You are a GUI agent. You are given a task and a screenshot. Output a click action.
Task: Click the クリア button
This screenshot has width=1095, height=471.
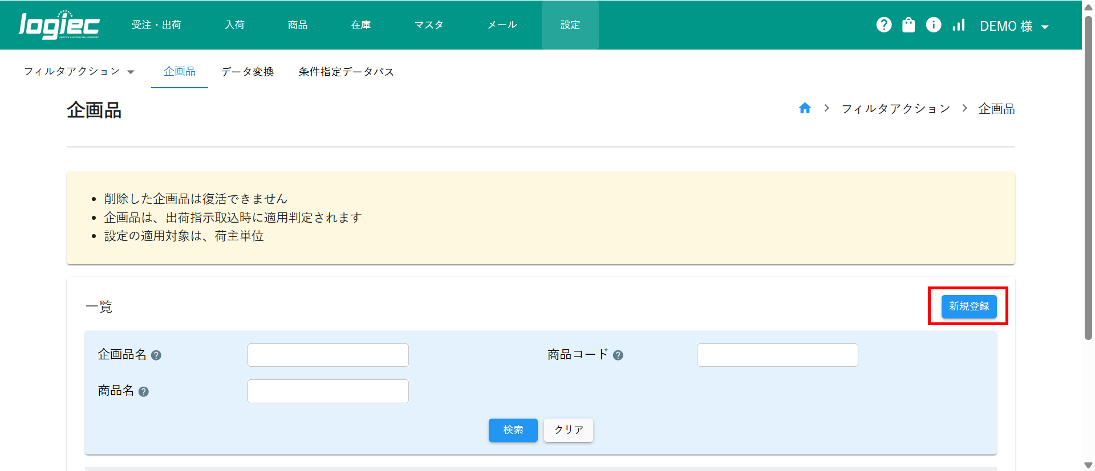click(x=568, y=430)
